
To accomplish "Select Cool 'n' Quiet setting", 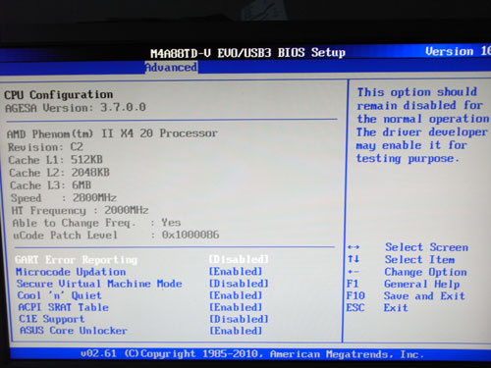I will point(59,295).
